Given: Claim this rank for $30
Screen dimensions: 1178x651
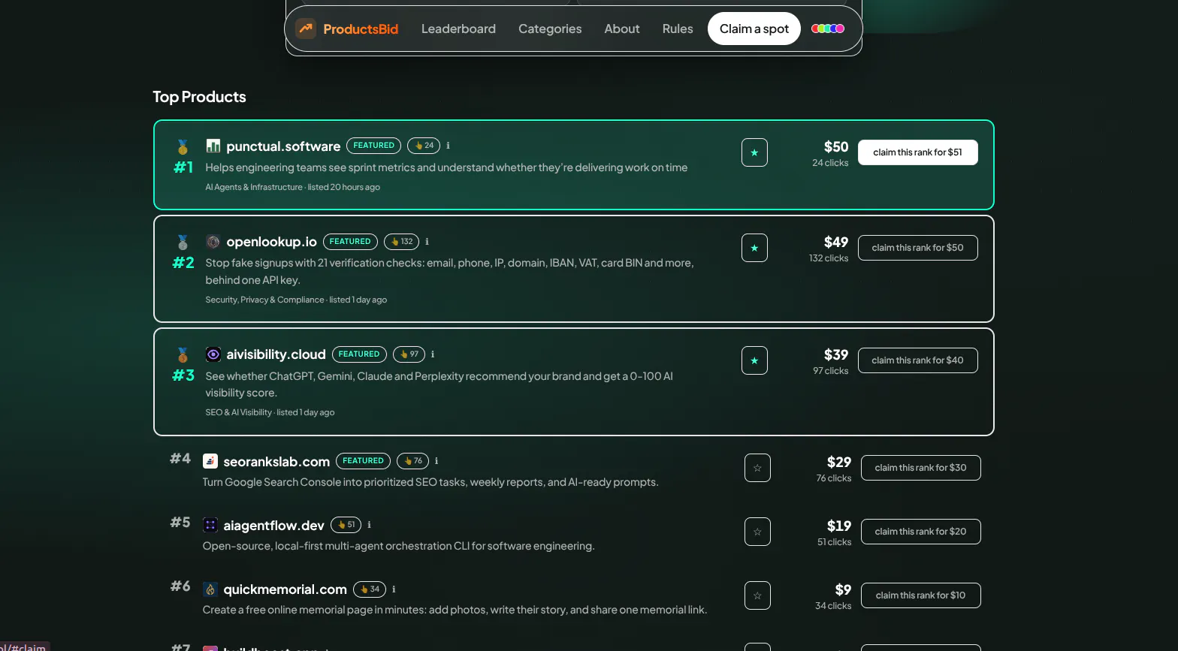Looking at the screenshot, I should pos(921,468).
